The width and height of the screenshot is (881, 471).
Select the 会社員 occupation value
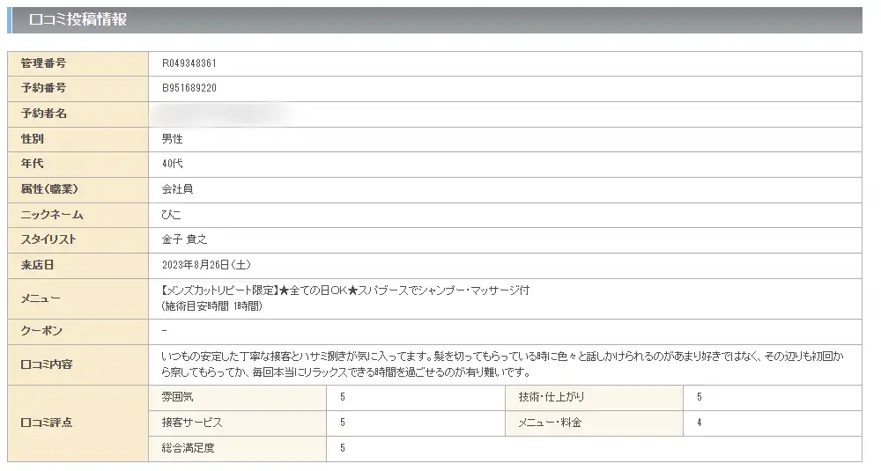click(177, 189)
